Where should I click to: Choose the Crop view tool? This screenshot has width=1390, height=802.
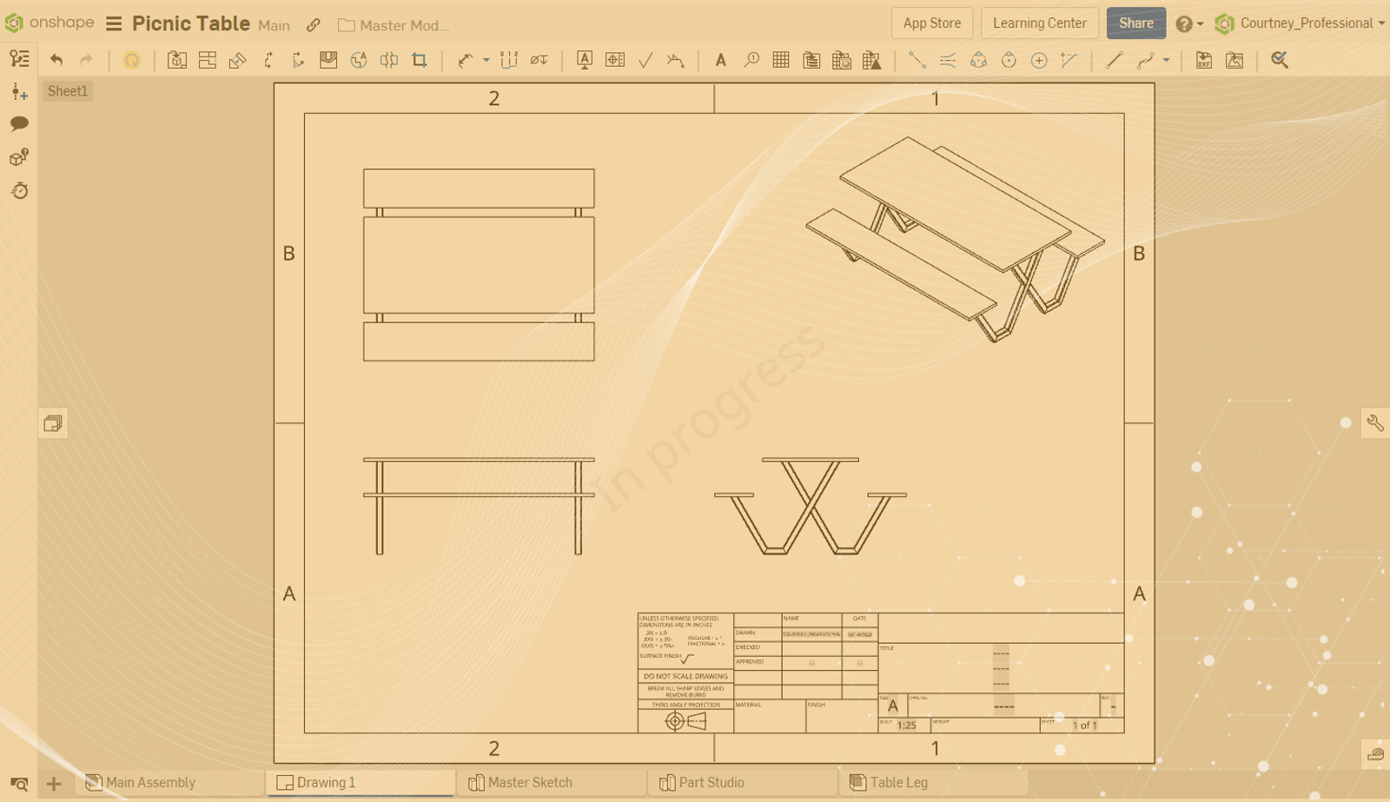pos(420,60)
